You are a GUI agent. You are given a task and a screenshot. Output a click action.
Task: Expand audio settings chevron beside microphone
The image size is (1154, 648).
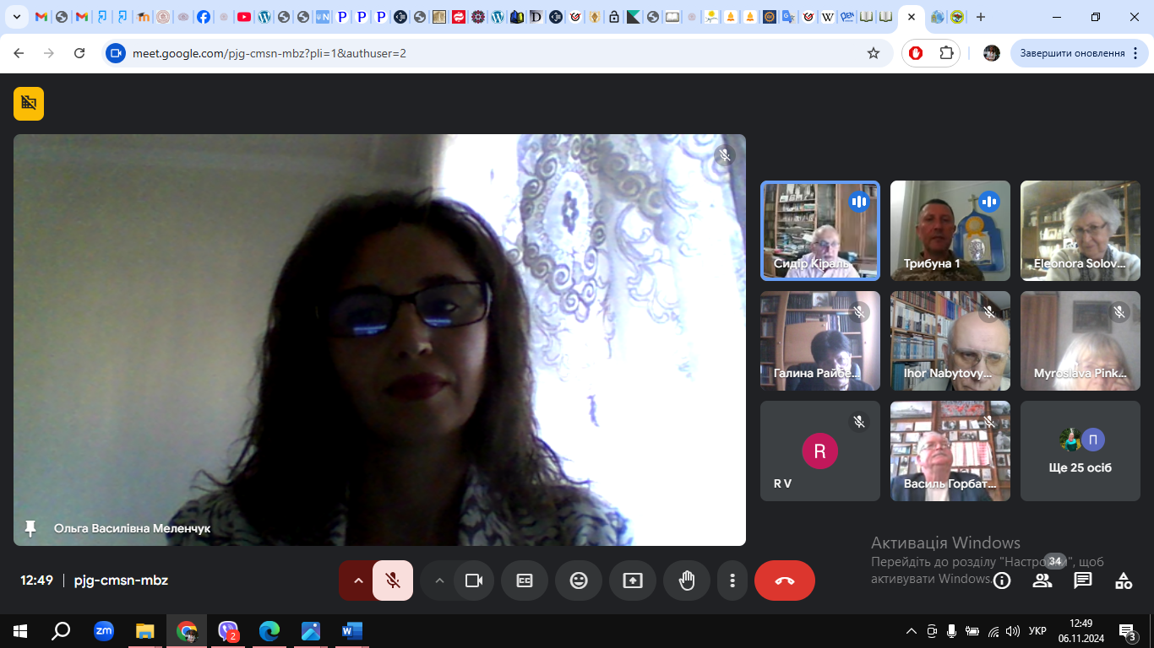pos(357,580)
